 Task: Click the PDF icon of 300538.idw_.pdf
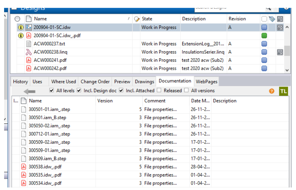click(23, 167)
